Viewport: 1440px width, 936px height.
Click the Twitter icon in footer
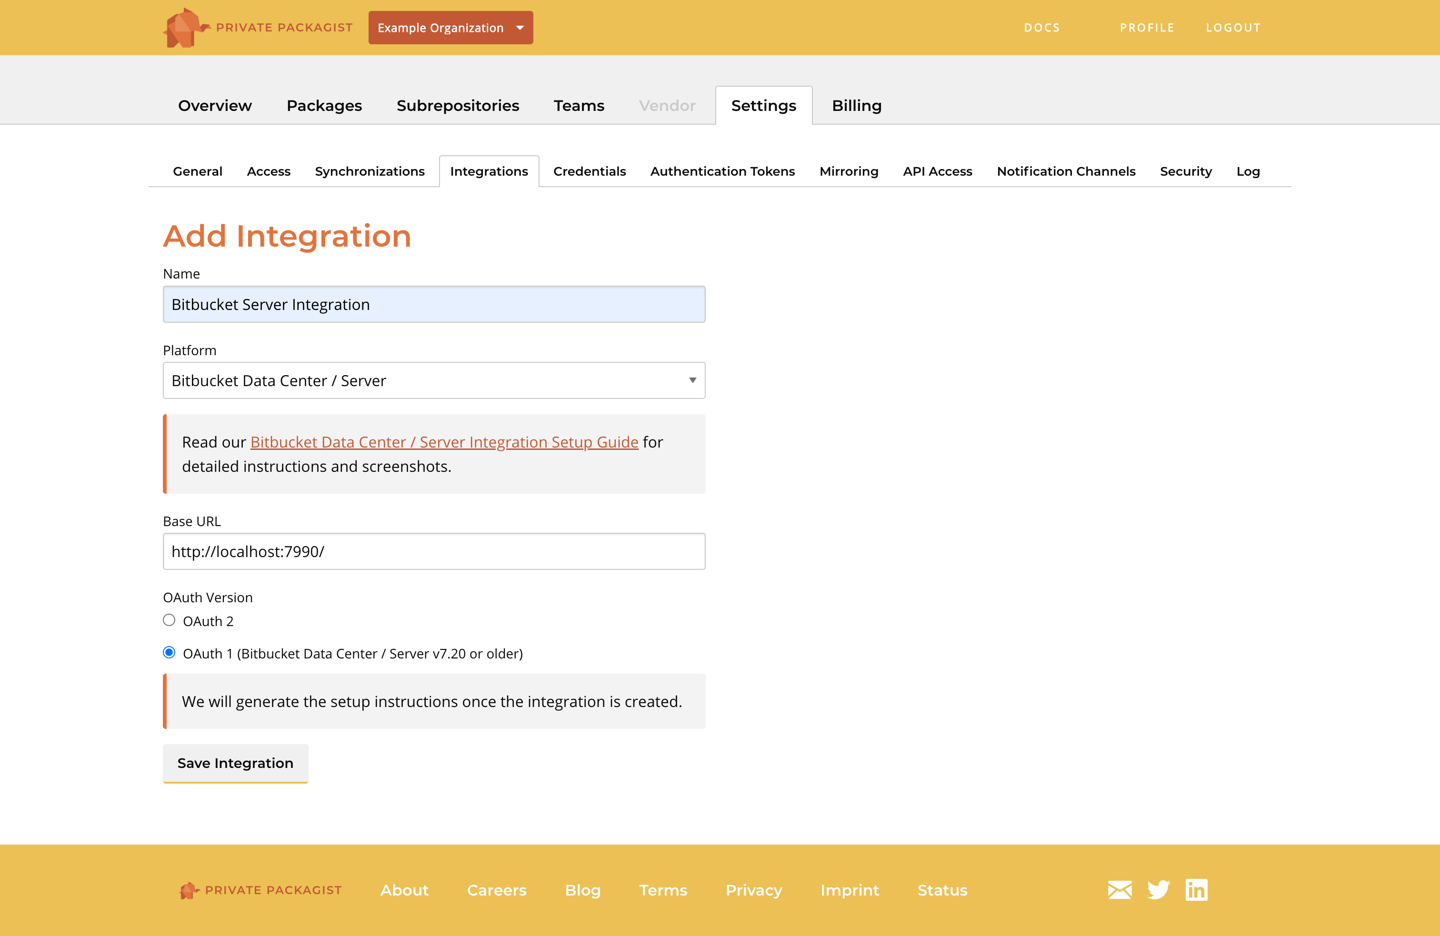tap(1159, 890)
